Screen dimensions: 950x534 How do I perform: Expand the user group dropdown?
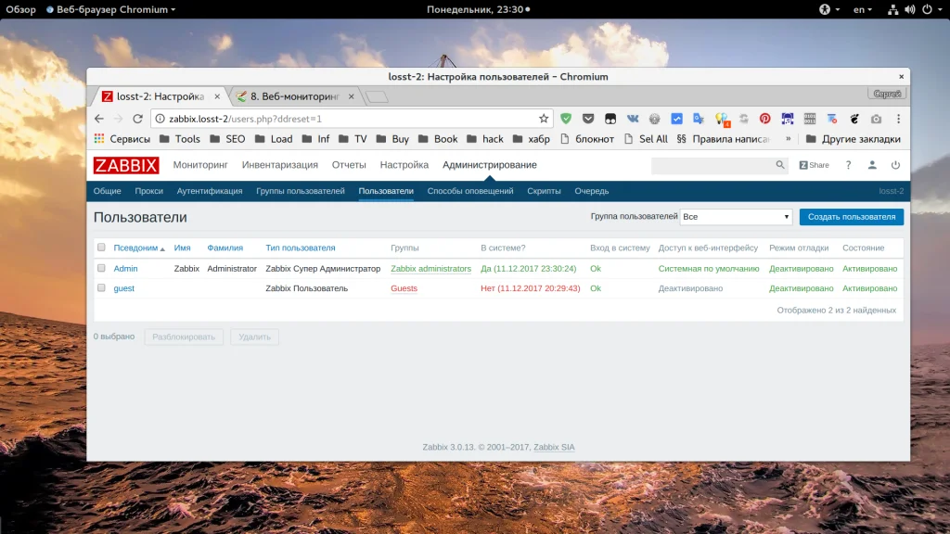coord(736,217)
